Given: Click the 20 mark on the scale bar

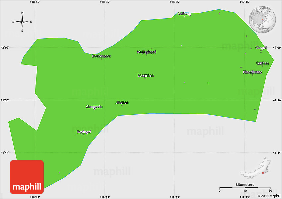Looking at the screenshot, I should pos(270,191).
